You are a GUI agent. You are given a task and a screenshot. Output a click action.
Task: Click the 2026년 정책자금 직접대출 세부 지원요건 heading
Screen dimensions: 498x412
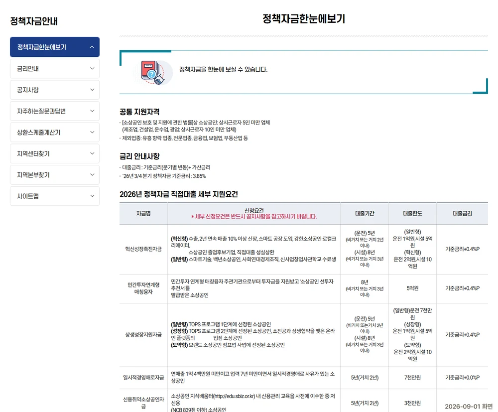point(178,194)
